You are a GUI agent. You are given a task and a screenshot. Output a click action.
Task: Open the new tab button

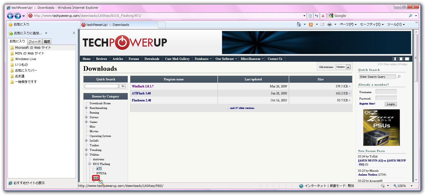coord(162,25)
